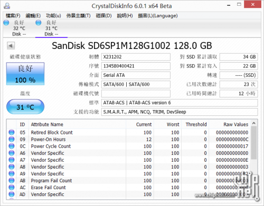Open the 說明(H) menu
This screenshot has height=206, width=264.
[x=125, y=16]
